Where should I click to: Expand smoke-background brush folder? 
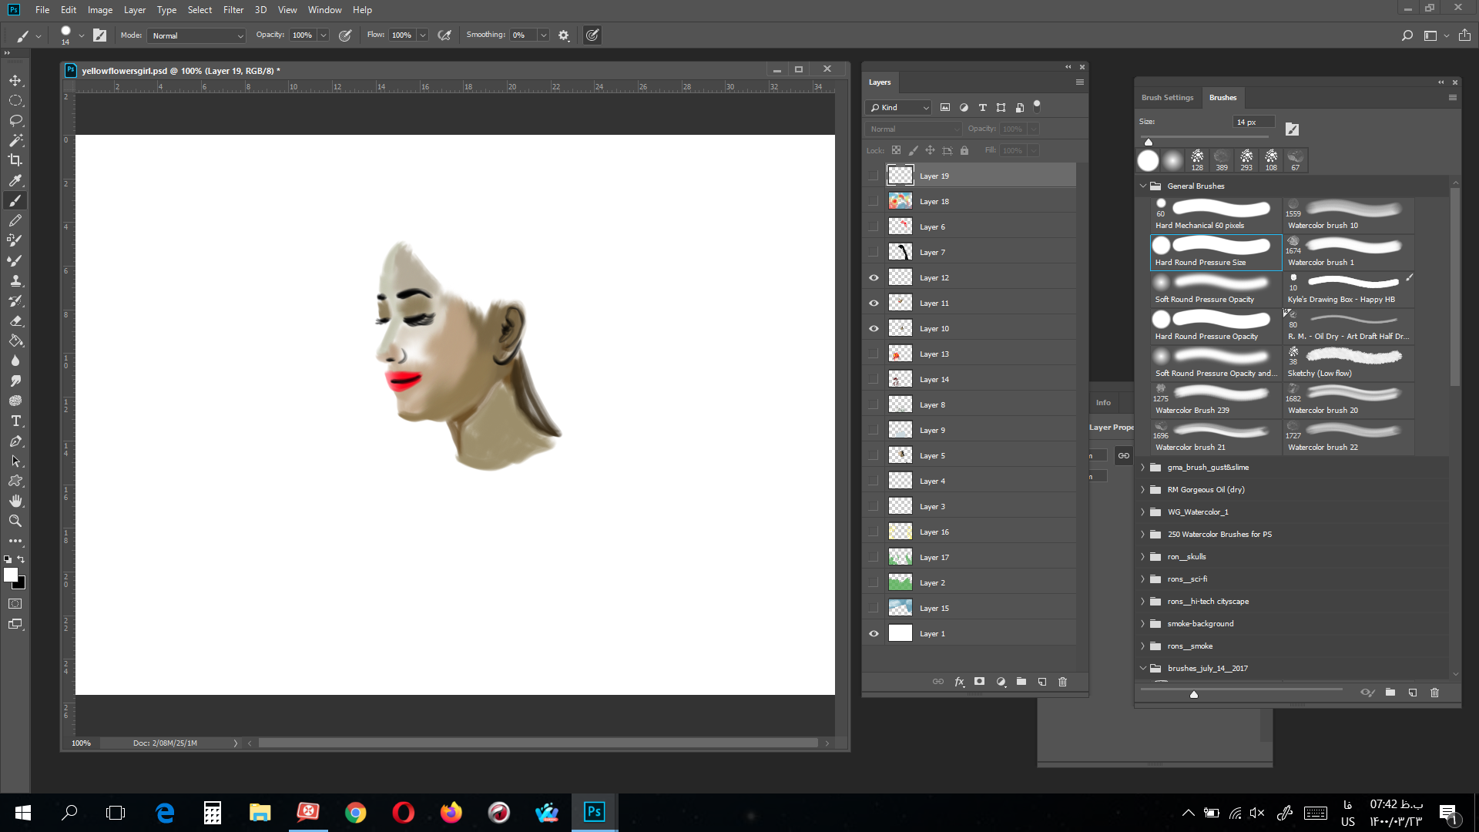click(x=1143, y=624)
